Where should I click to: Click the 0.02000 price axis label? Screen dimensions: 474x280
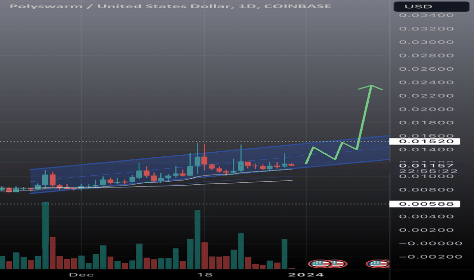click(426, 109)
